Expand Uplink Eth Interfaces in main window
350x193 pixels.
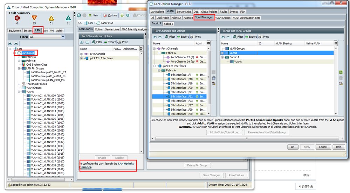pos(82,58)
